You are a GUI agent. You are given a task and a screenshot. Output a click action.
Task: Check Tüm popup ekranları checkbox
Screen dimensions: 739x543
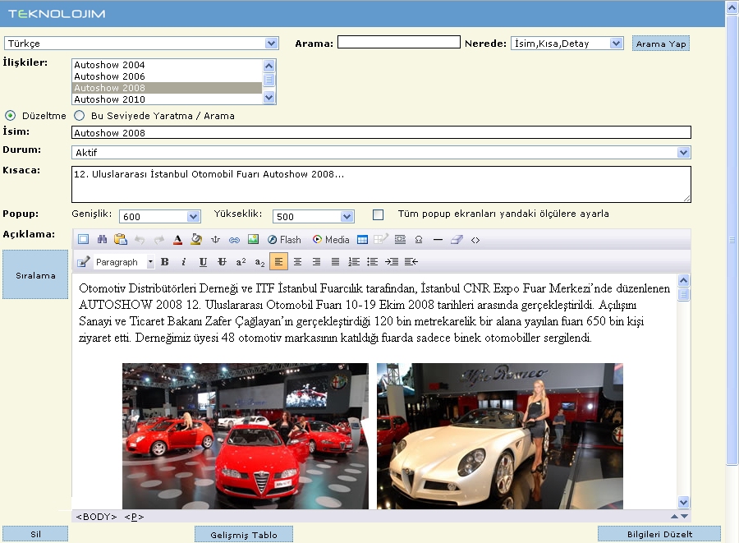[378, 215]
